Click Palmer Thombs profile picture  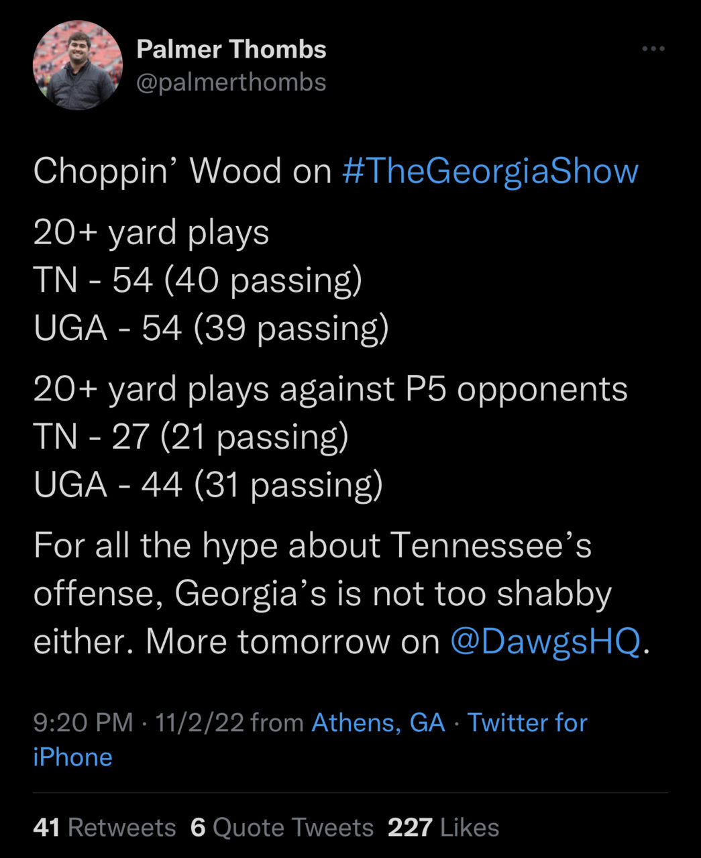[x=78, y=65]
